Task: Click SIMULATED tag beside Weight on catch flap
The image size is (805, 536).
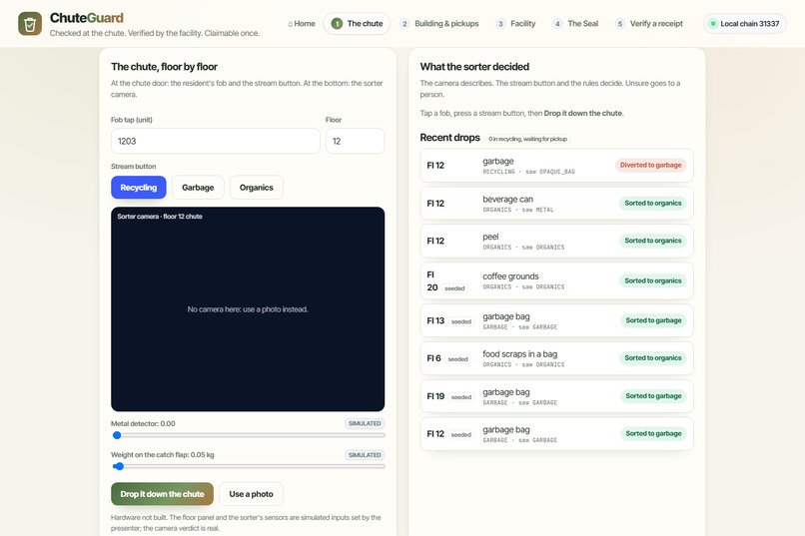Action: point(365,455)
